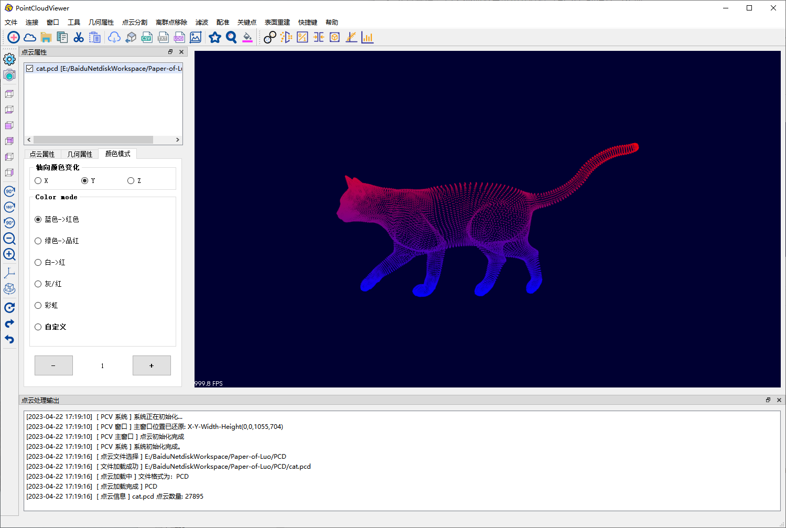The image size is (786, 528).
Task: Open the 点云分割 menu
Action: click(135, 22)
